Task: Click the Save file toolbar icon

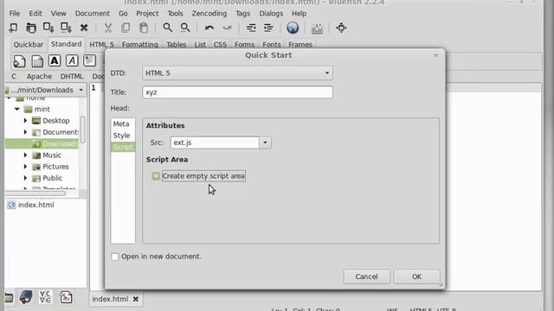Action: tap(48, 28)
